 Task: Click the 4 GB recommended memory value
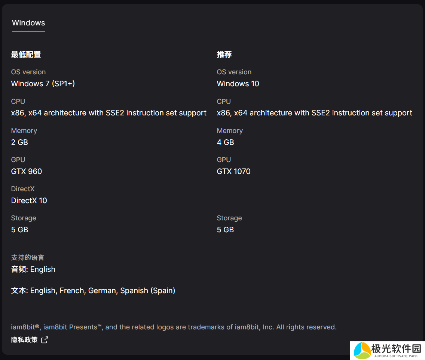point(225,142)
